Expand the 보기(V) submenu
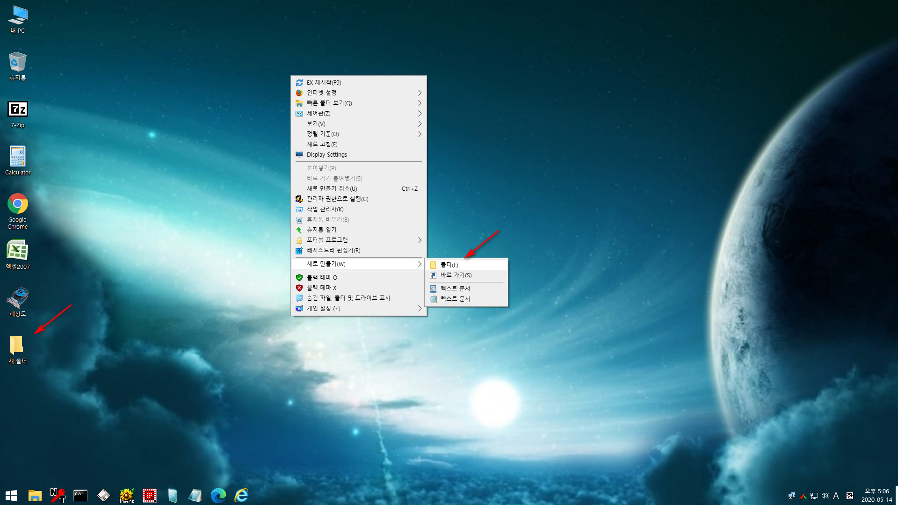Image resolution: width=898 pixels, height=505 pixels. (359, 123)
